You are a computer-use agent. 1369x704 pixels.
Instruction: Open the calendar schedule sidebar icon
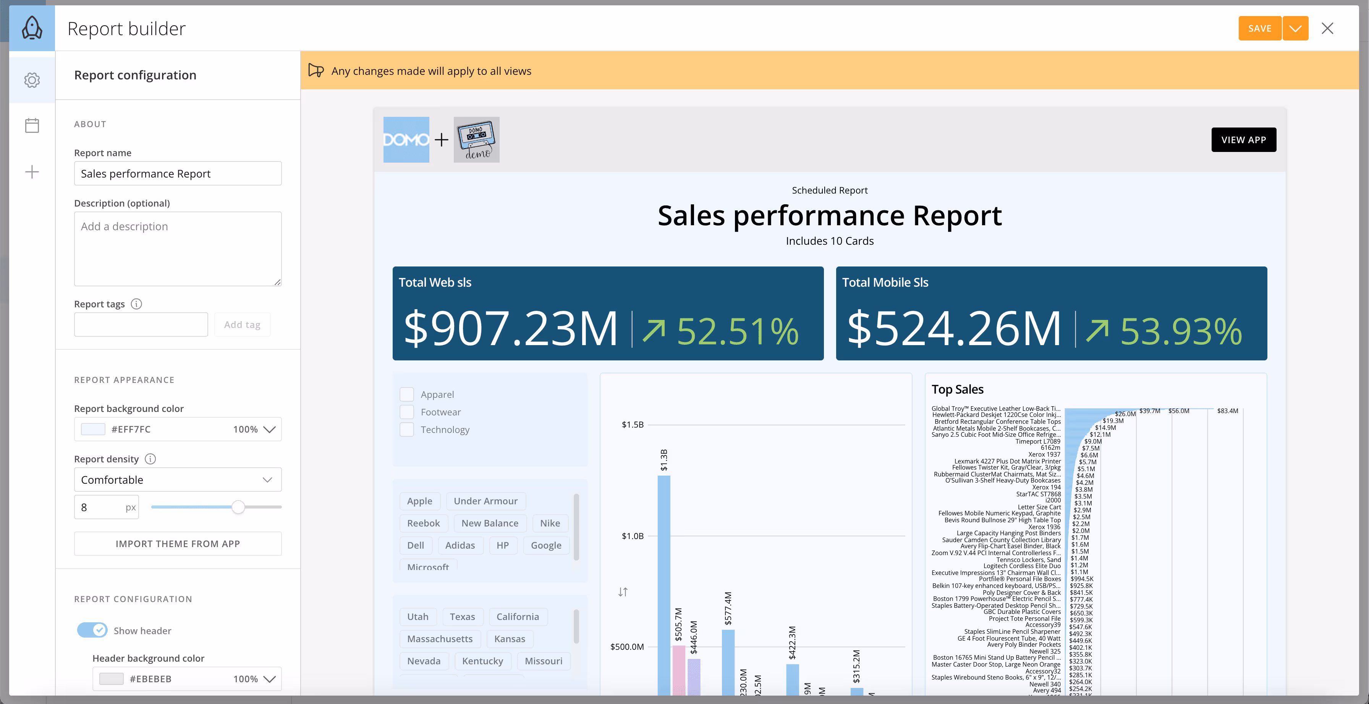(x=32, y=126)
